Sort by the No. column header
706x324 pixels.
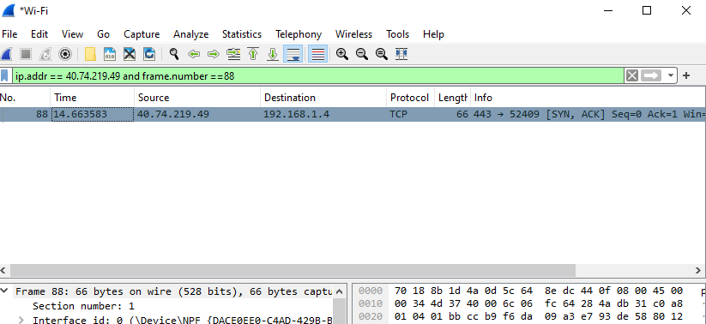[25, 98]
